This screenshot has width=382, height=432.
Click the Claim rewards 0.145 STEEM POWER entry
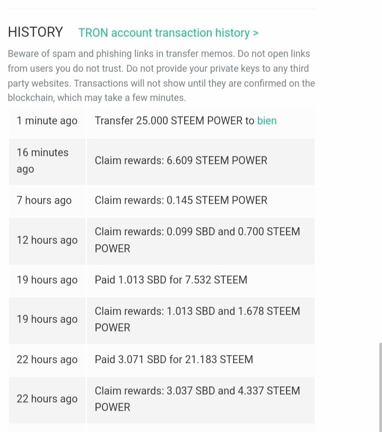point(181,200)
